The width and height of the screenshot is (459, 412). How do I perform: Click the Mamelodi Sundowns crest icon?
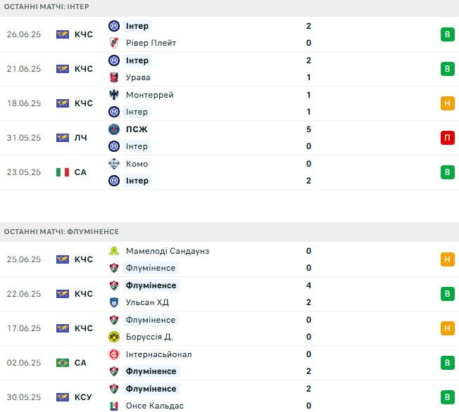click(114, 251)
